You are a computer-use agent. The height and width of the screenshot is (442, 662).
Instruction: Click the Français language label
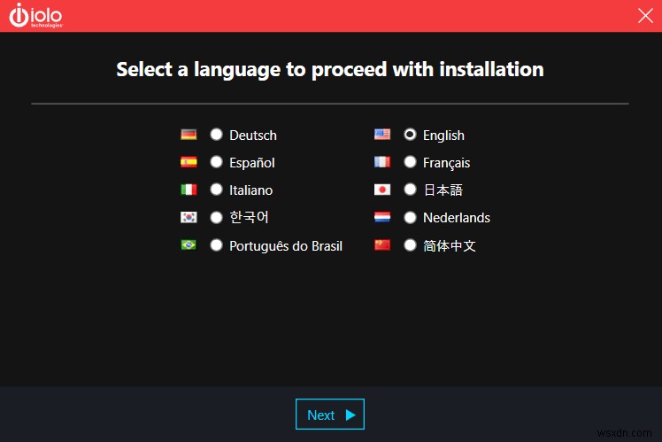446,163
